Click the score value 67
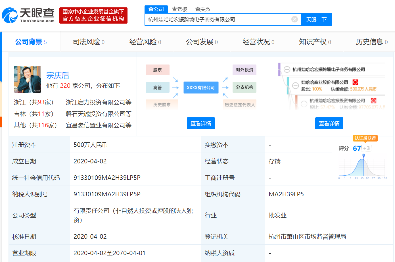Image resolution: width=395 pixels, height=262 pixels. point(357,148)
